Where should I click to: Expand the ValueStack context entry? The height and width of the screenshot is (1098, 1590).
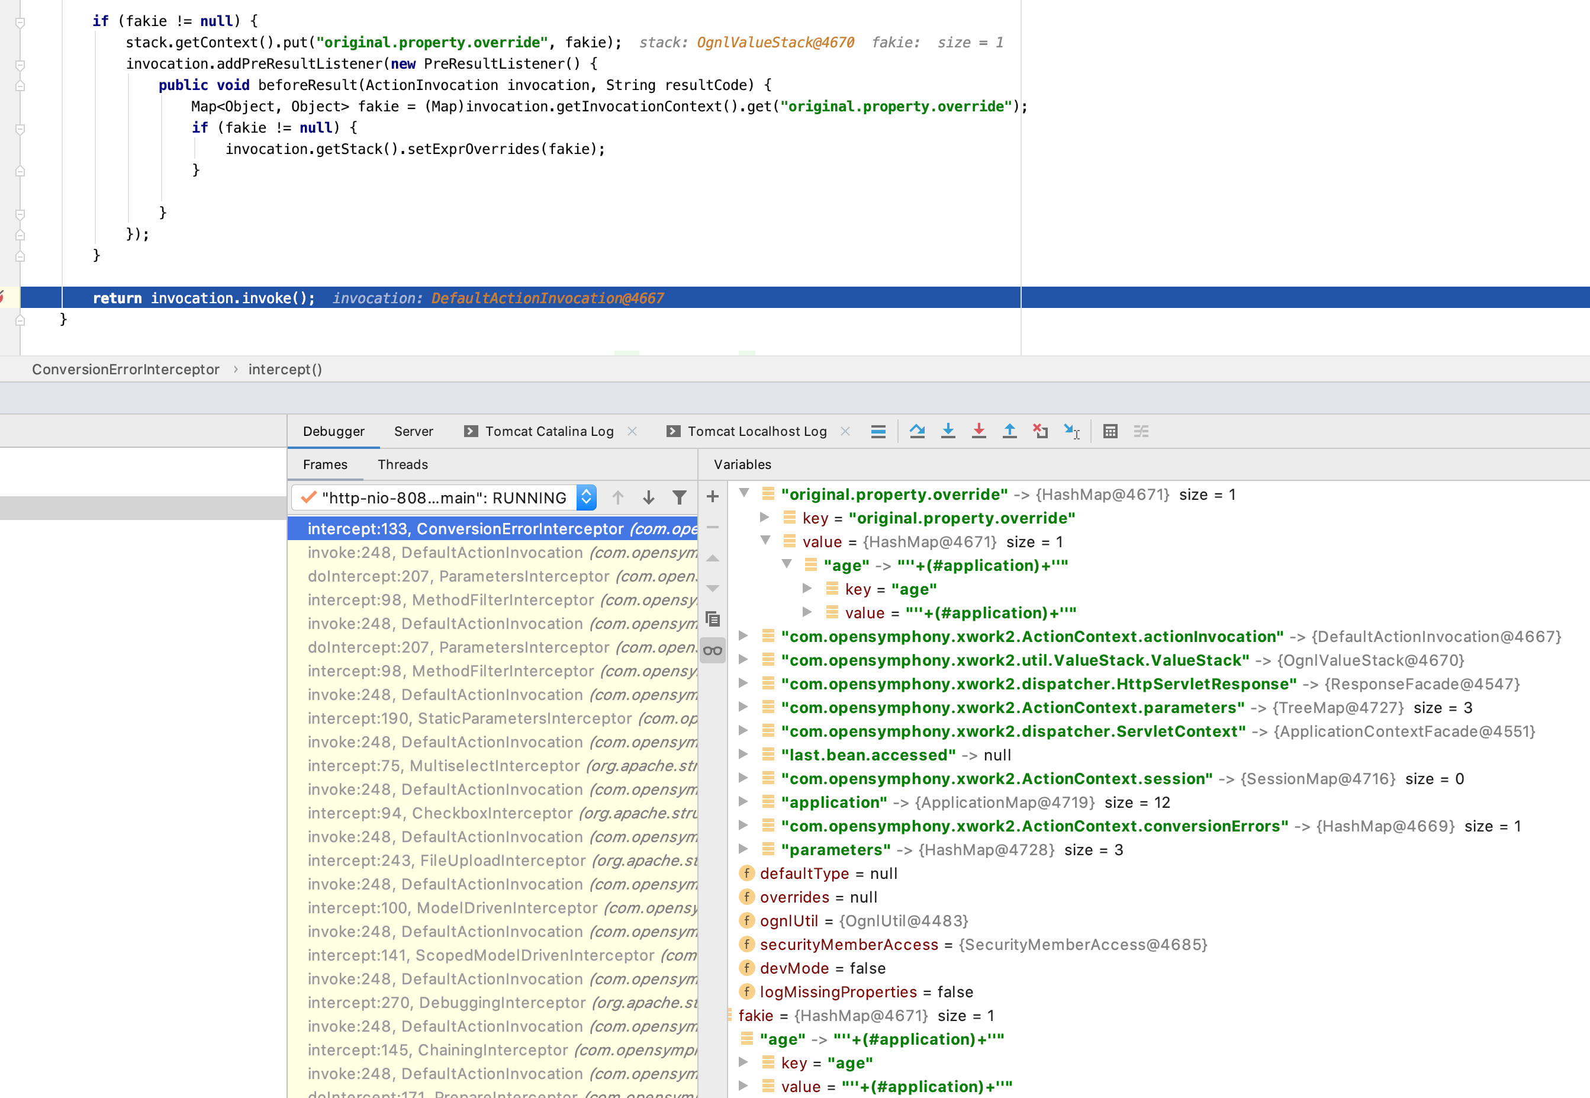pyautogui.click(x=743, y=659)
